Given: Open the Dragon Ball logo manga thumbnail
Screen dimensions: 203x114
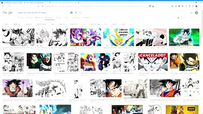Looking at the screenshot, I should (x=51, y=88).
